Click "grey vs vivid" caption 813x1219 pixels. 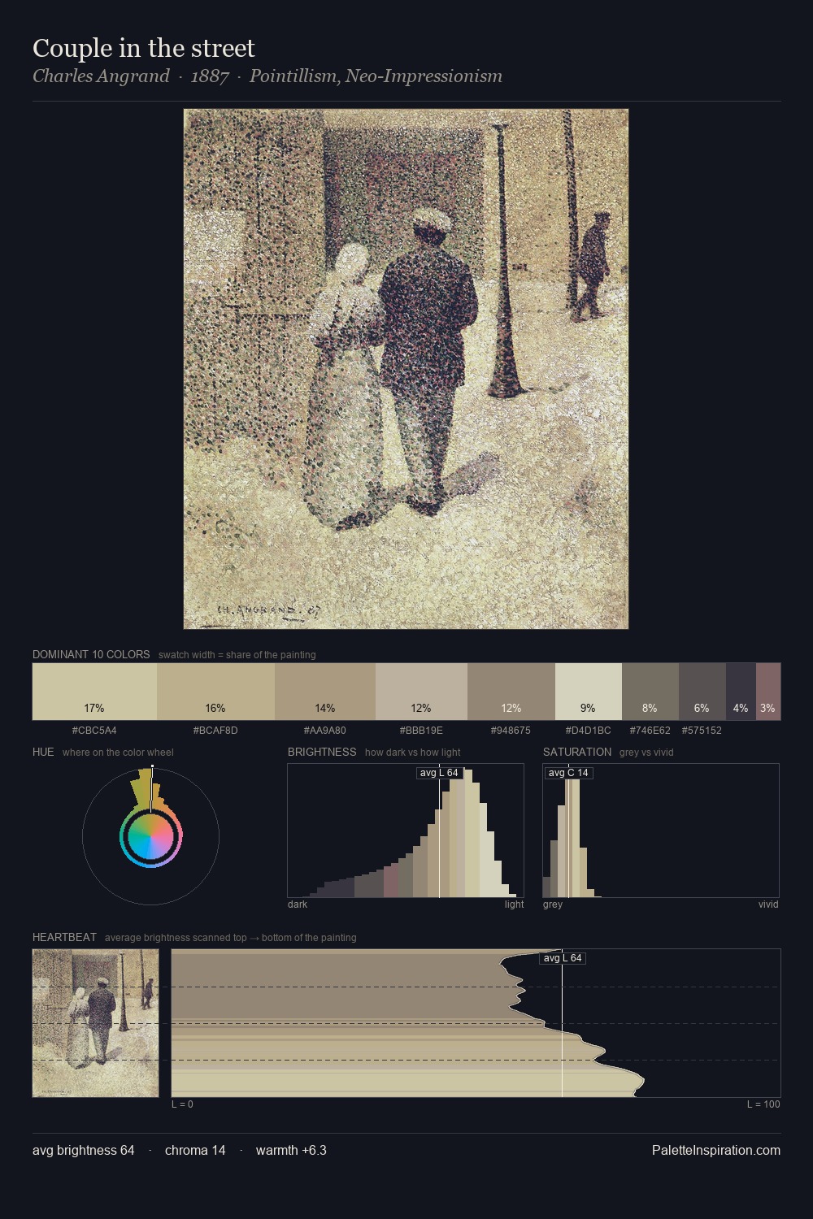tap(646, 753)
